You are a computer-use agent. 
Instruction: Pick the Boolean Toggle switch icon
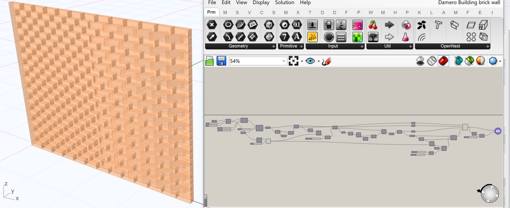(x=329, y=25)
